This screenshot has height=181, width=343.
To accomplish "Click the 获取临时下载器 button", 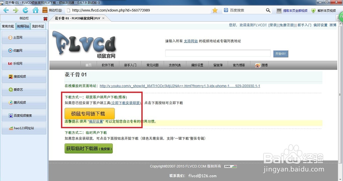I will (88, 148).
